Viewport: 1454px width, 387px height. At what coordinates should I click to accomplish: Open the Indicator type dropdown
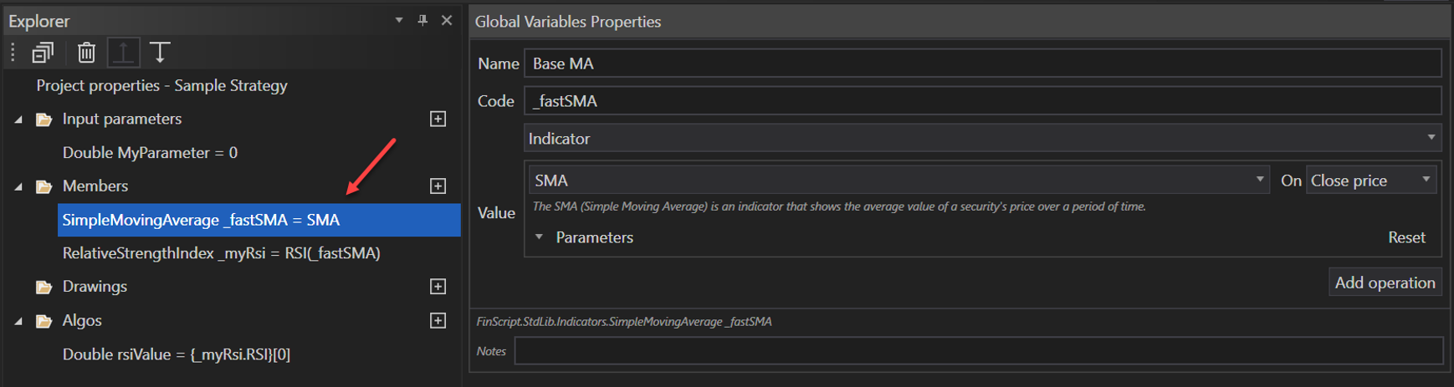coord(1431,138)
